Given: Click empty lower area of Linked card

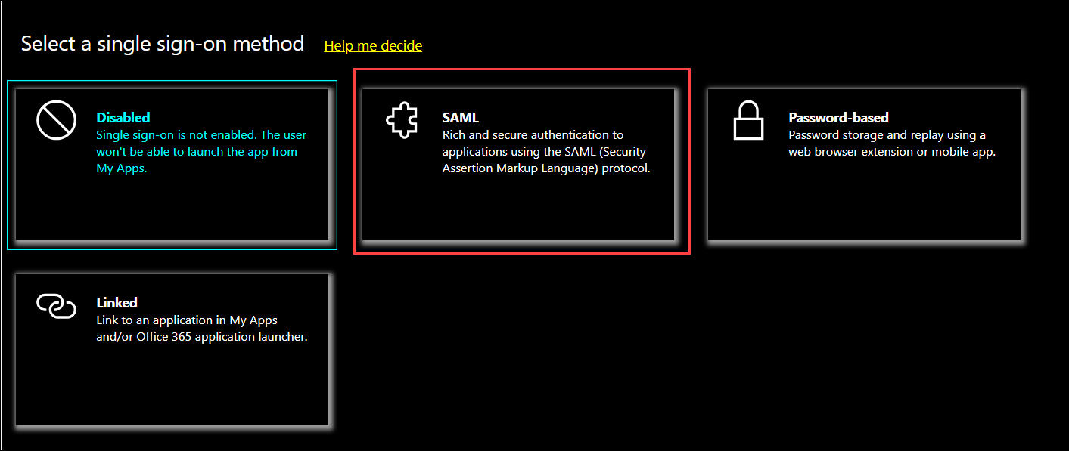Looking at the screenshot, I should (x=172, y=389).
